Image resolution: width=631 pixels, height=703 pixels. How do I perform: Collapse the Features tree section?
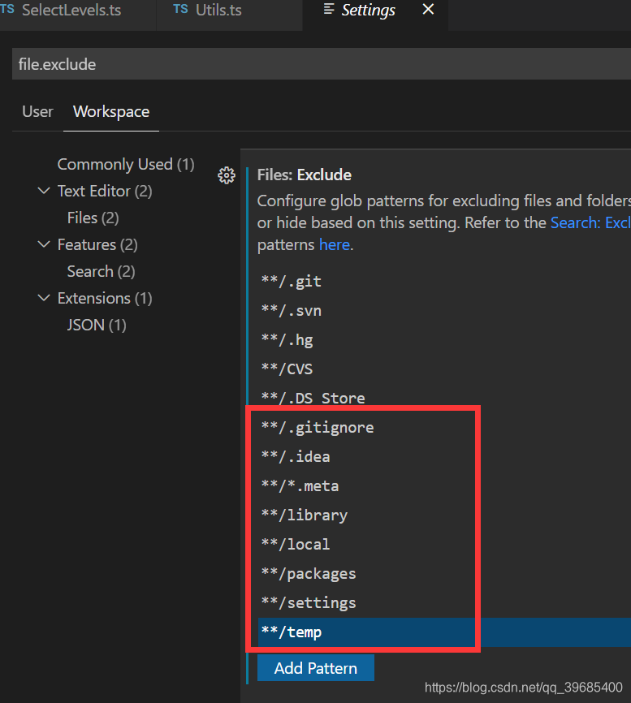coord(44,244)
